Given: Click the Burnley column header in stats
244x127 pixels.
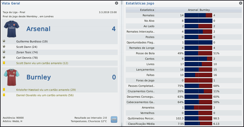Looking at the screenshot, I should (x=204, y=10).
